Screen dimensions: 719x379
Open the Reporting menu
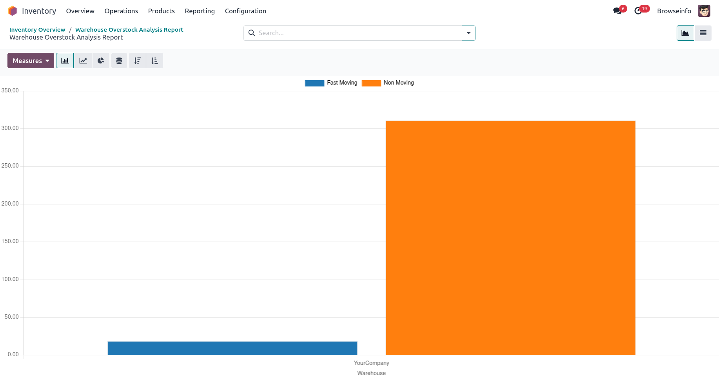click(x=200, y=11)
